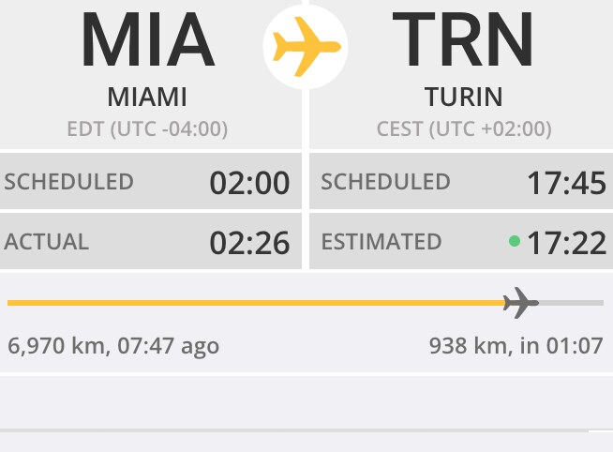613x452 pixels.
Task: Click the actual departure time 02:26
Action: pos(250,243)
